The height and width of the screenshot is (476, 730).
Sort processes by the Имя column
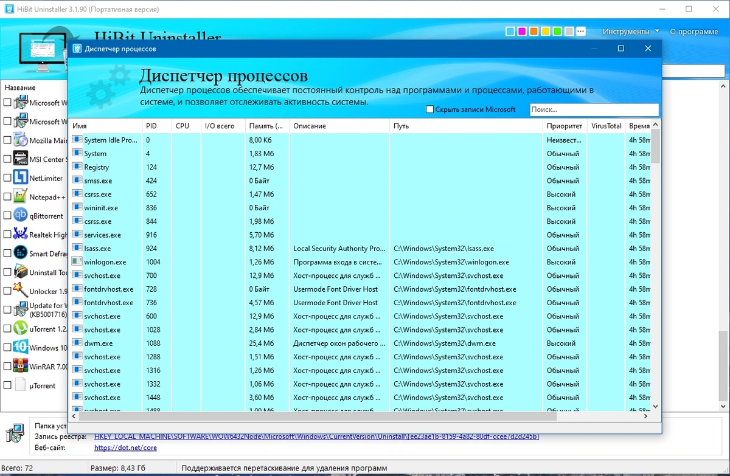point(105,126)
